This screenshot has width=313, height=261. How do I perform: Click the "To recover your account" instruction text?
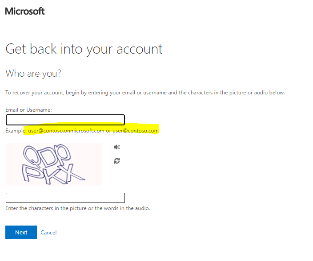click(145, 93)
